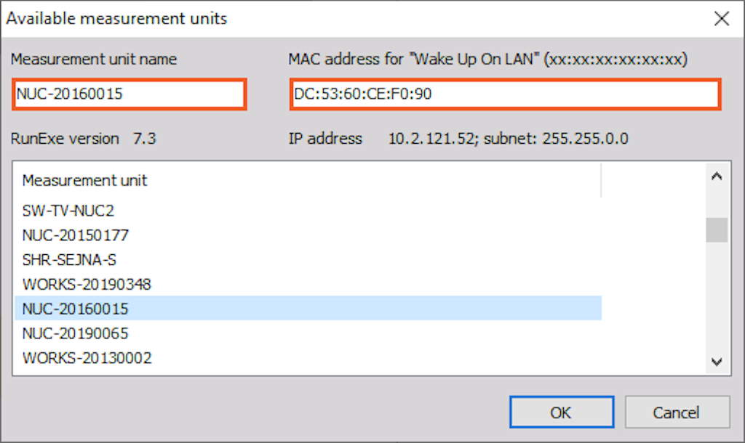Click scrollbar track below the thumb
This screenshot has height=443, width=745.
tap(717, 296)
